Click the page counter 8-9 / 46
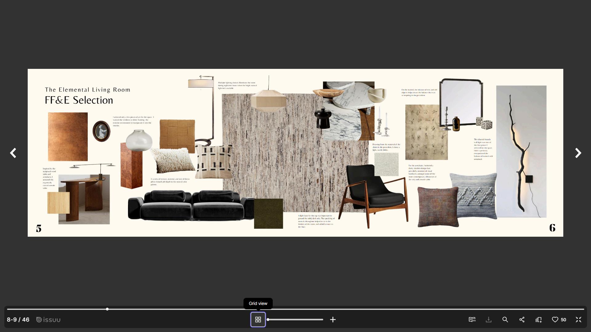 point(18,320)
